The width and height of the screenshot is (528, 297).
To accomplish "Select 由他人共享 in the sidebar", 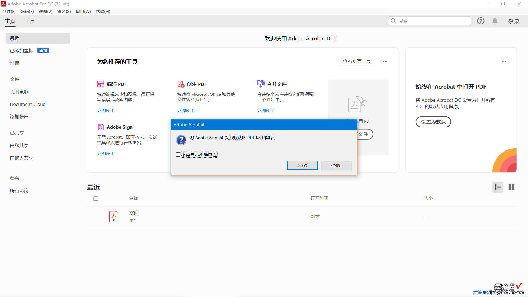I will (21, 158).
